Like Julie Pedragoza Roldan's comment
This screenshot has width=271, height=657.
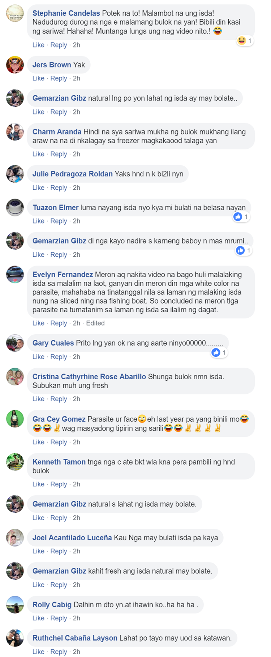pyautogui.click(x=38, y=188)
